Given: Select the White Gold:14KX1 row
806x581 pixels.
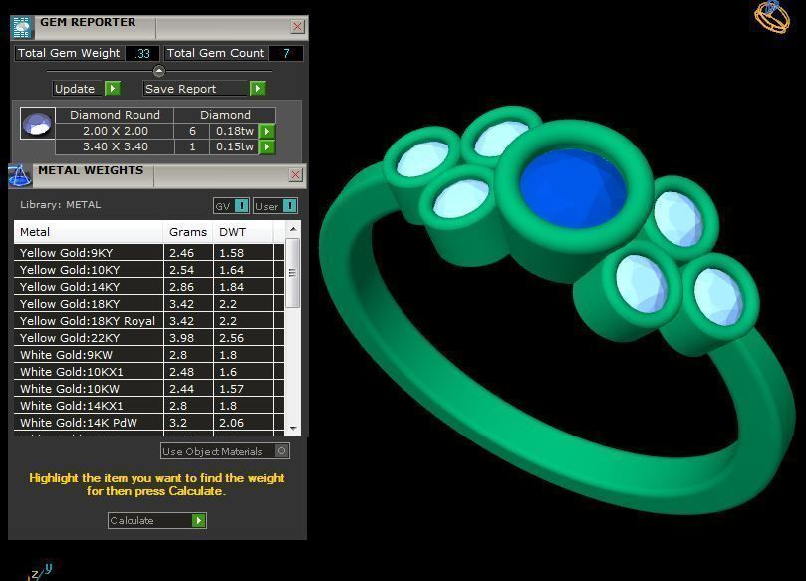Looking at the screenshot, I should 149,406.
